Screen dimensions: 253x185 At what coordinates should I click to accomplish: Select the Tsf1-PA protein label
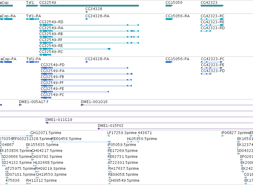34,59
